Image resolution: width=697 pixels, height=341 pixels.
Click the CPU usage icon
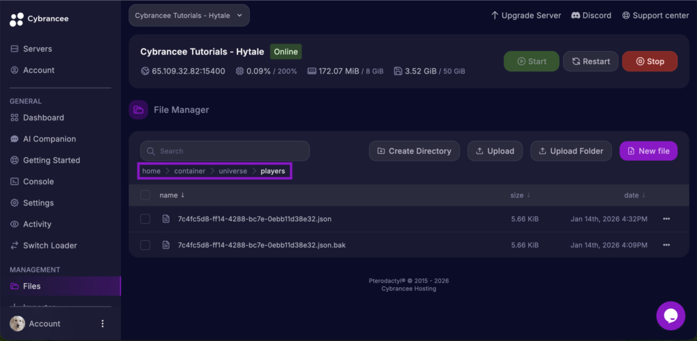click(240, 71)
